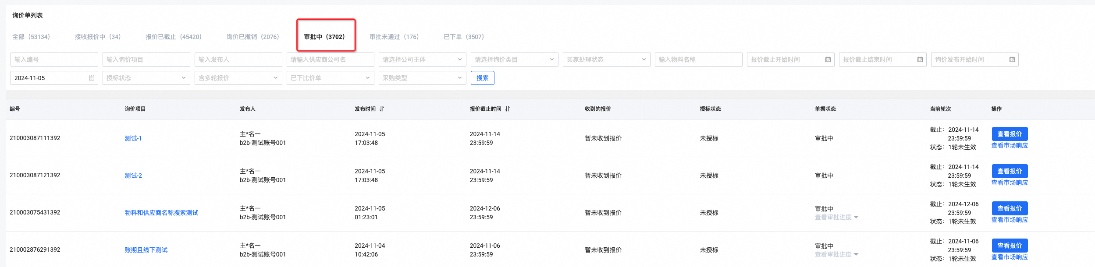
Task: Click calendar icon in the 2024-11-05 date field
Action: coord(92,78)
